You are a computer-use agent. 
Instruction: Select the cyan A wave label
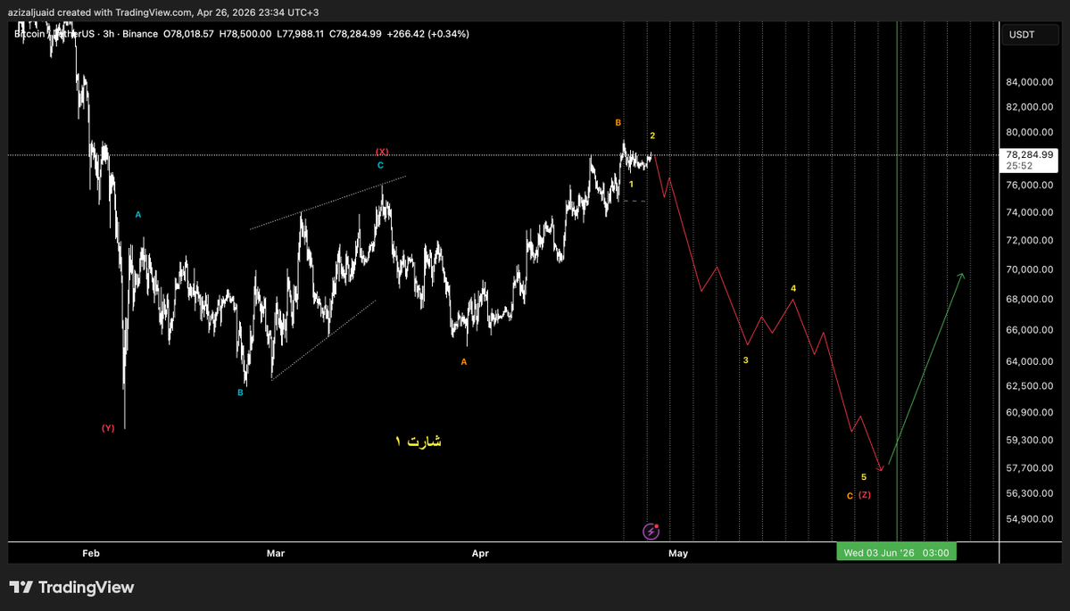(x=137, y=215)
